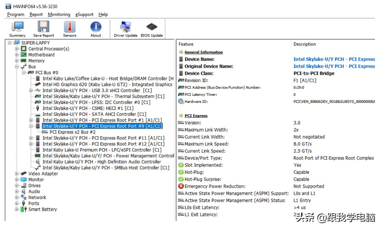Click Hardware ID gear icon

click(181, 102)
